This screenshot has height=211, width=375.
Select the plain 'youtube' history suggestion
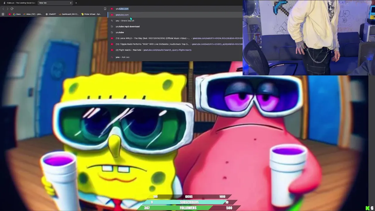[x=175, y=32]
